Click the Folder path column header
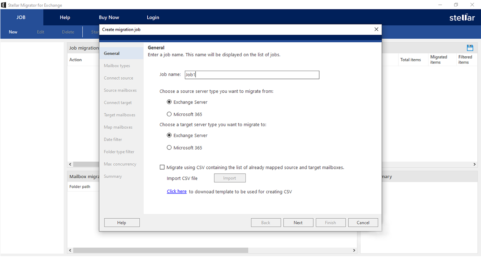Screen dimensions: 481x272 click(x=80, y=187)
